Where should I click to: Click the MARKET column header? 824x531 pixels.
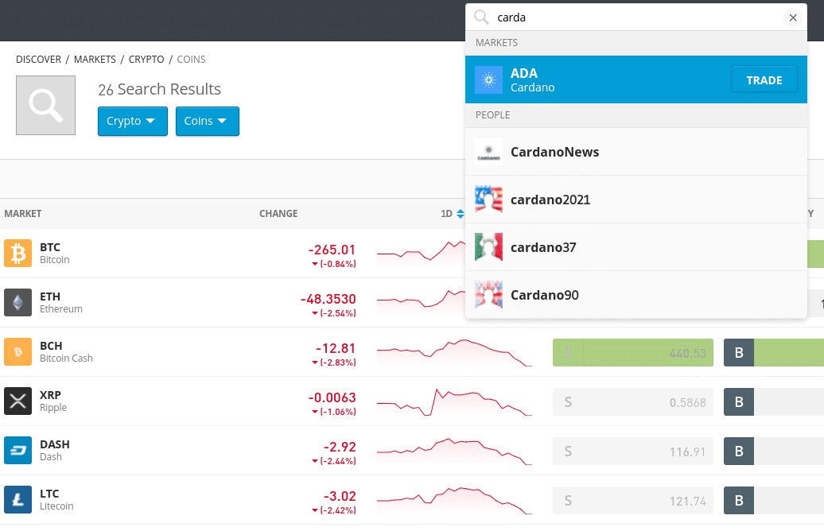(22, 214)
